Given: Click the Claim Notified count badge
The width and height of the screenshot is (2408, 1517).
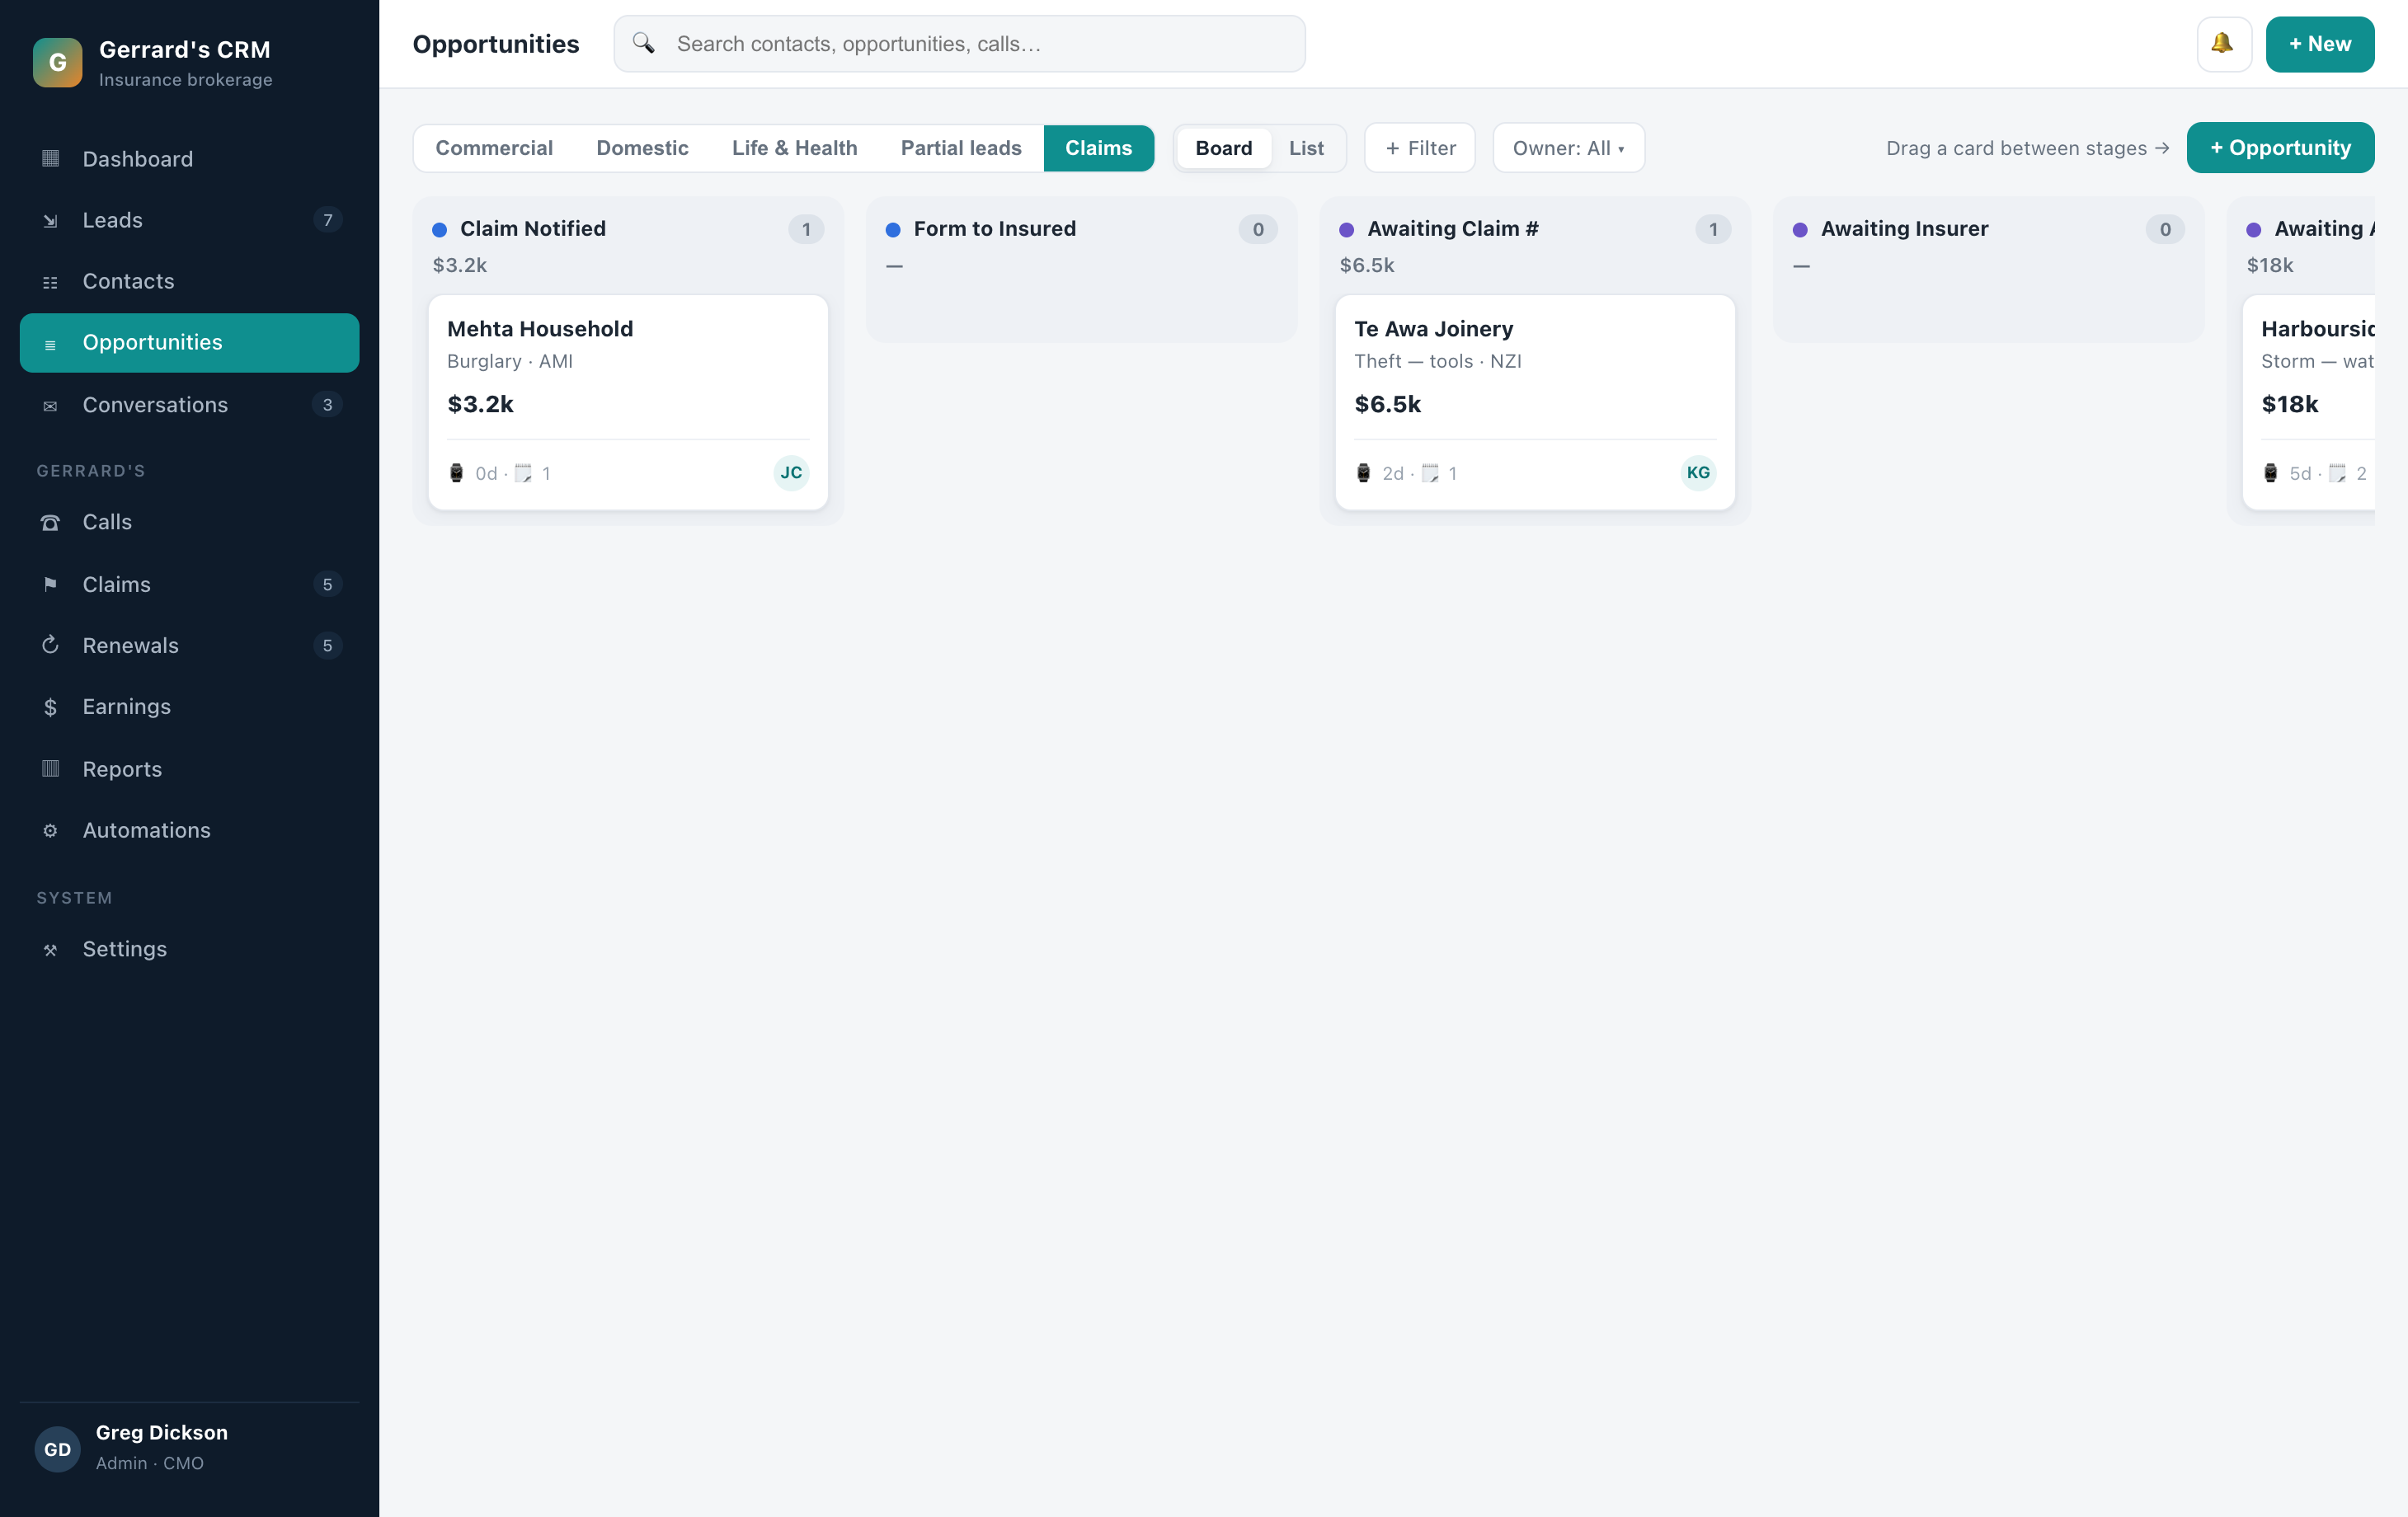Looking at the screenshot, I should (x=806, y=229).
